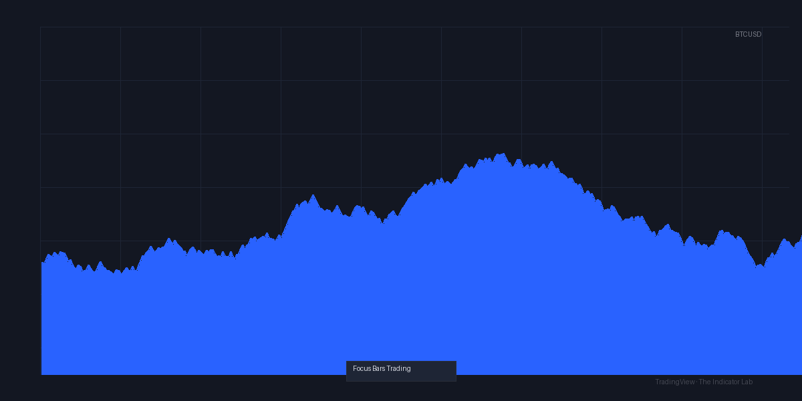Click the TradingView · The Indicator Lab caption

[x=704, y=382]
